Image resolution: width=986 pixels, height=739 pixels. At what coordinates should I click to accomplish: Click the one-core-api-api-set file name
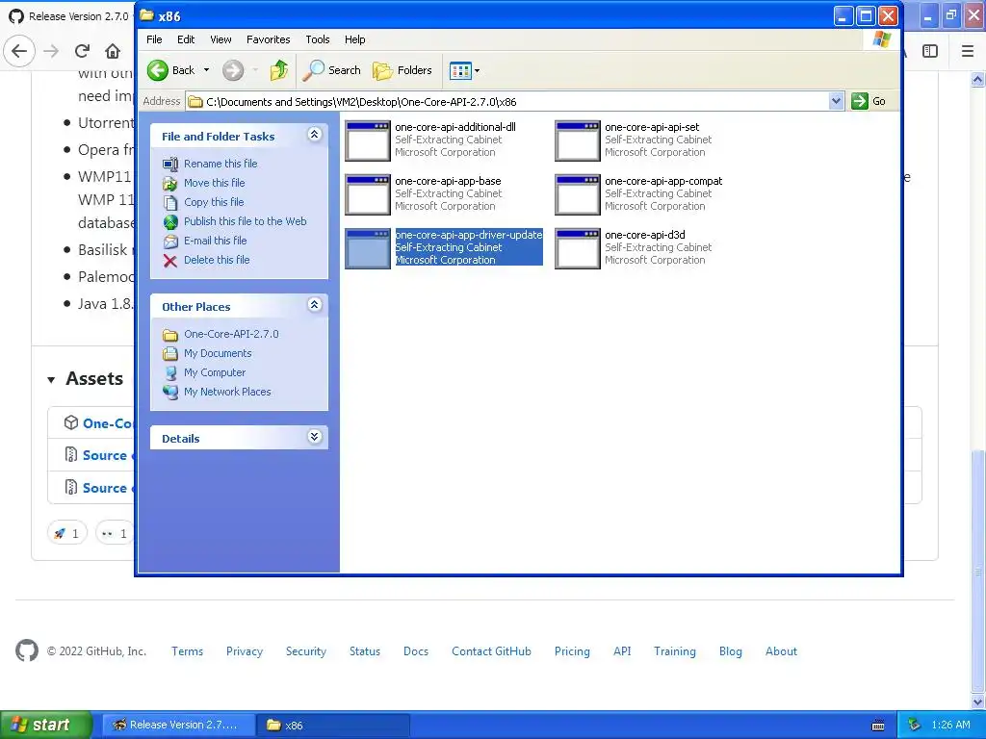[652, 127]
